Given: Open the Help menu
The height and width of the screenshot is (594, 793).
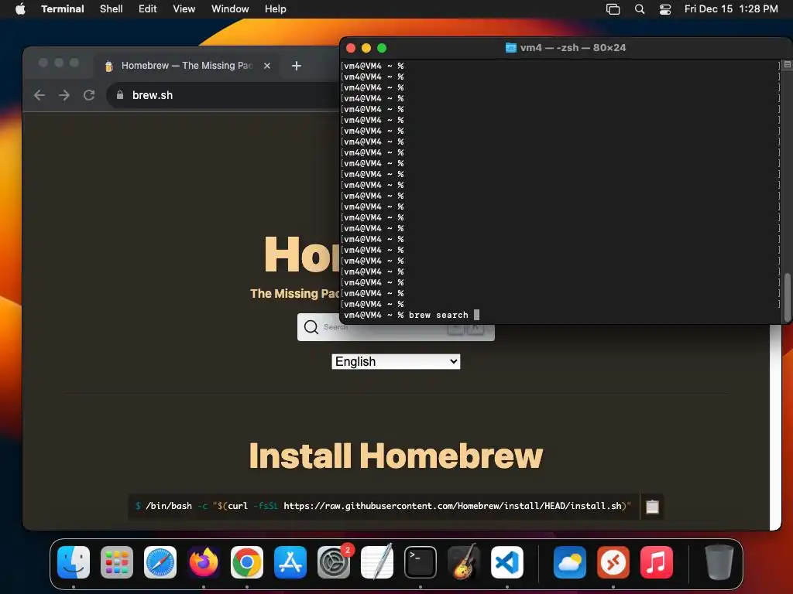Looking at the screenshot, I should (x=276, y=9).
